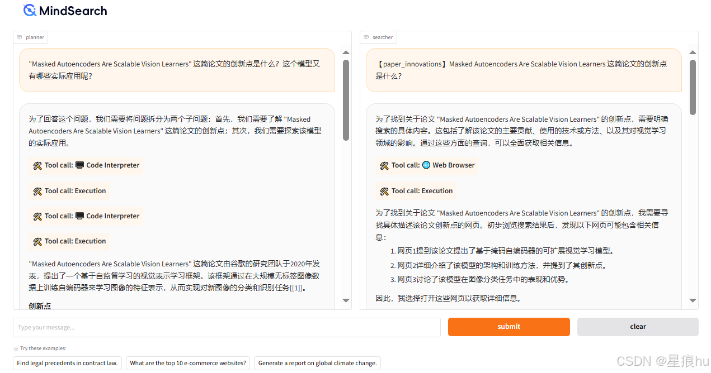This screenshot has height=373, width=711.
Task: Click the examples list icon beside Try these examples
Action: coord(16,348)
